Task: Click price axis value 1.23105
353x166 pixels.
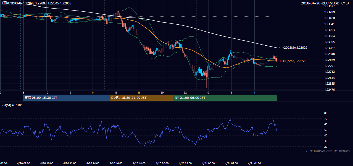Action: (330, 42)
